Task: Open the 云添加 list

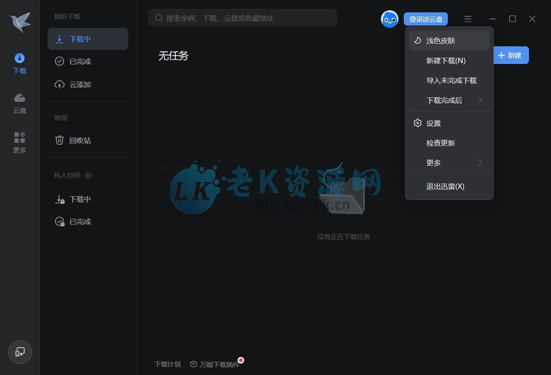Action: (x=88, y=84)
